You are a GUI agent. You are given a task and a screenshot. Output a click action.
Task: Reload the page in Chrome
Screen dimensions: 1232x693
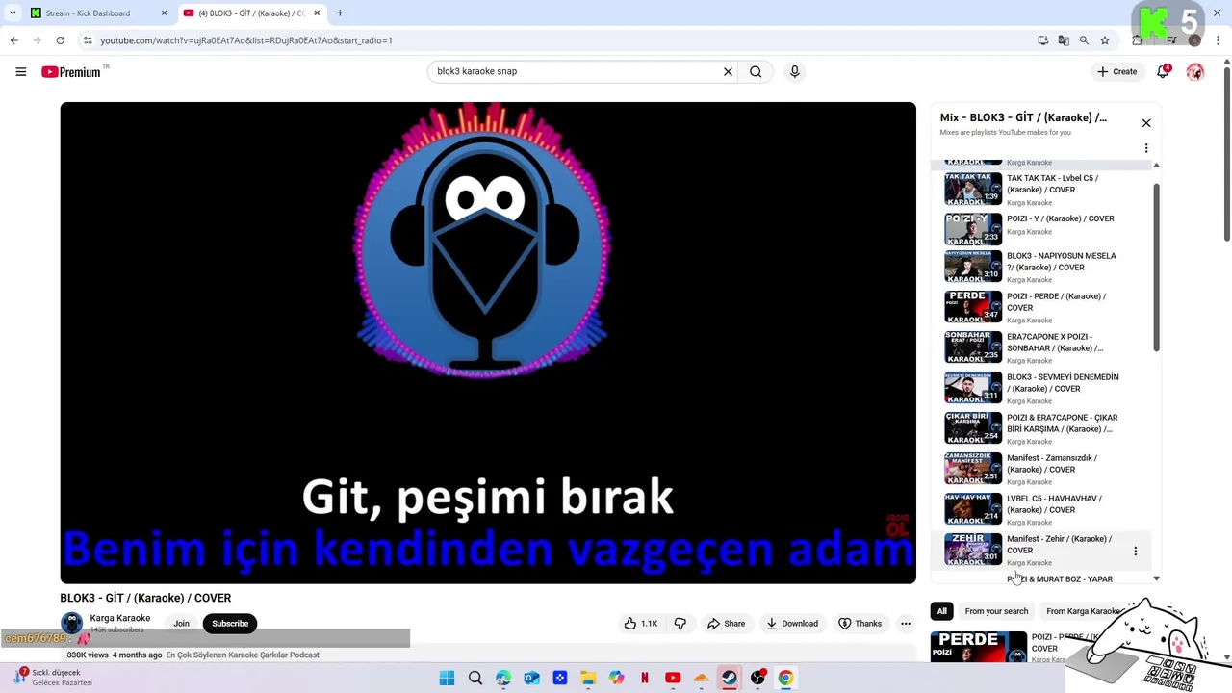60,40
